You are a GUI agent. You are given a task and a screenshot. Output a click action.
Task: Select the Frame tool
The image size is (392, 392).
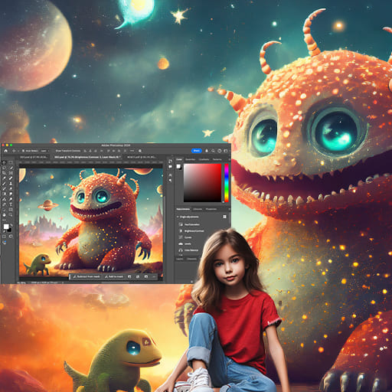coord(11,173)
